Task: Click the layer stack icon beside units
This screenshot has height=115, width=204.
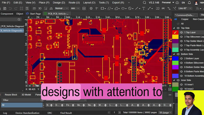Action: [84, 8]
